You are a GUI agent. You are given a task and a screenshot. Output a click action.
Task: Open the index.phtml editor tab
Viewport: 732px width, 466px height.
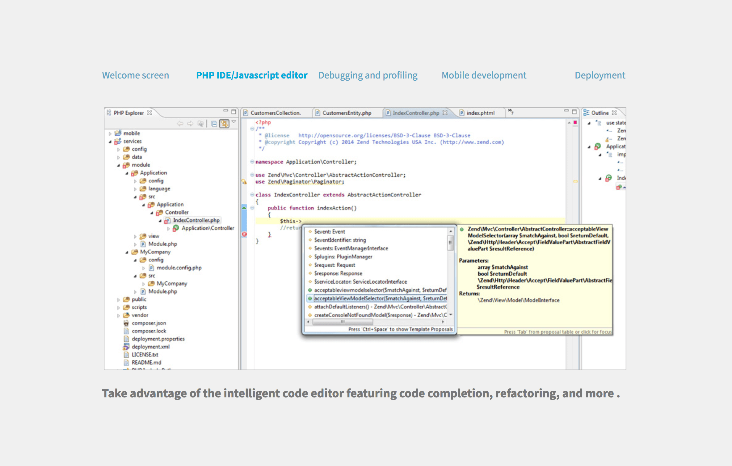[477, 113]
